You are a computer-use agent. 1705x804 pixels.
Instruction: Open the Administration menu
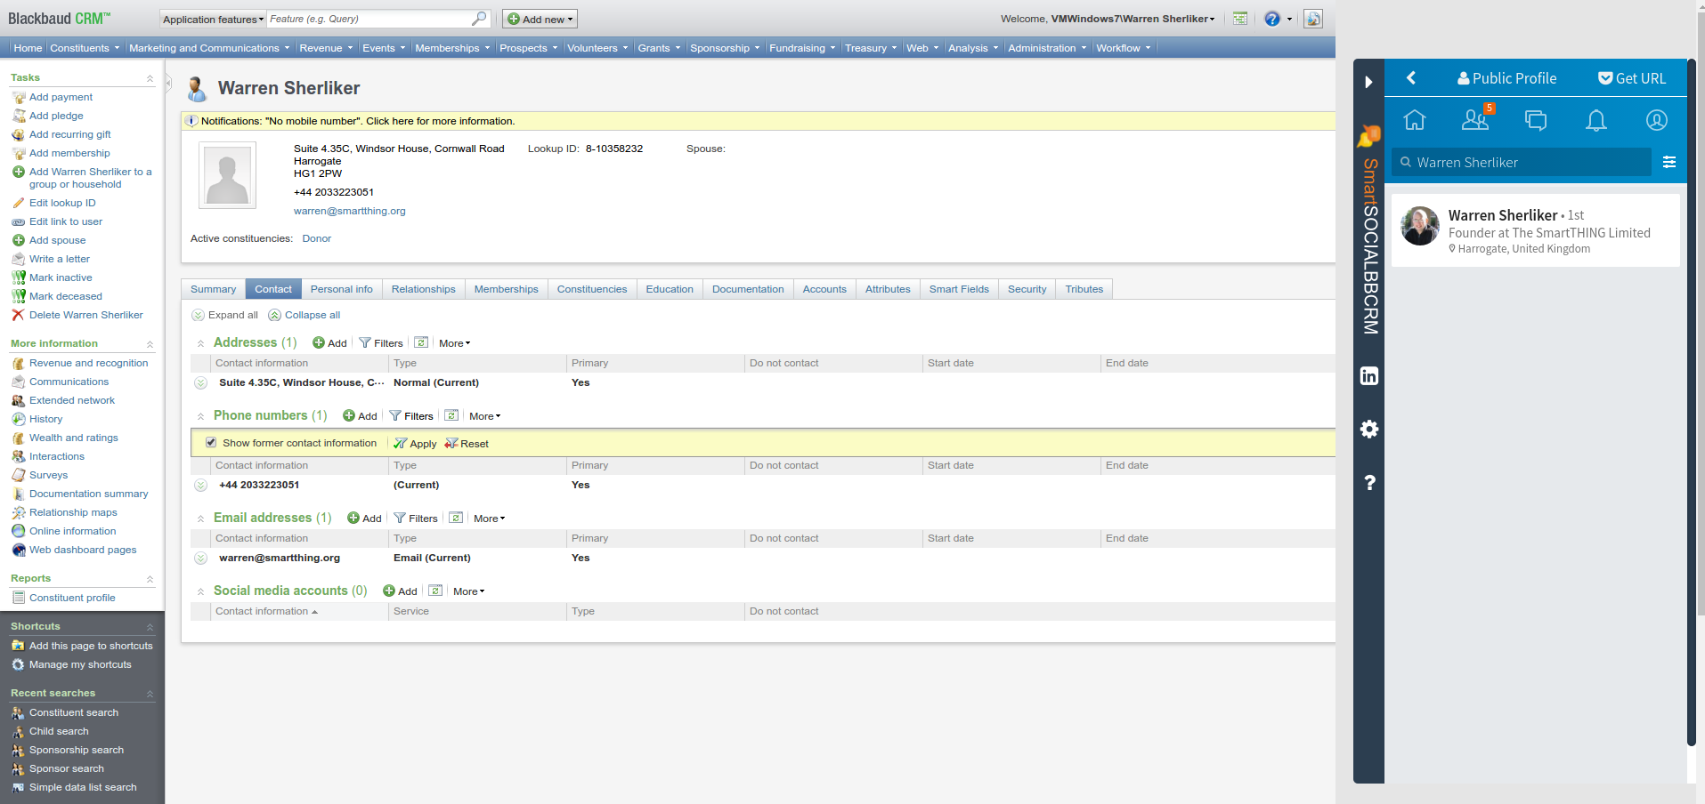(1047, 48)
